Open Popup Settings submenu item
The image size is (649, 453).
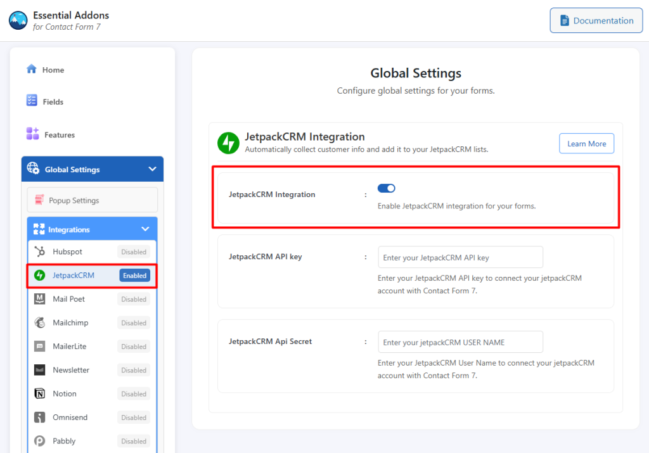(x=93, y=200)
